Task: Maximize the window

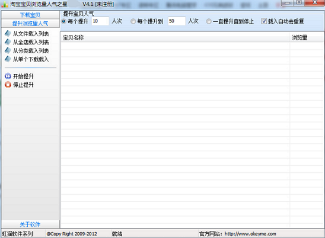Action: pyautogui.click(x=299, y=2)
